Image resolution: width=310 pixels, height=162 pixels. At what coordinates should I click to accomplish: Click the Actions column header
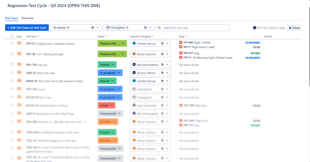pos(268,37)
